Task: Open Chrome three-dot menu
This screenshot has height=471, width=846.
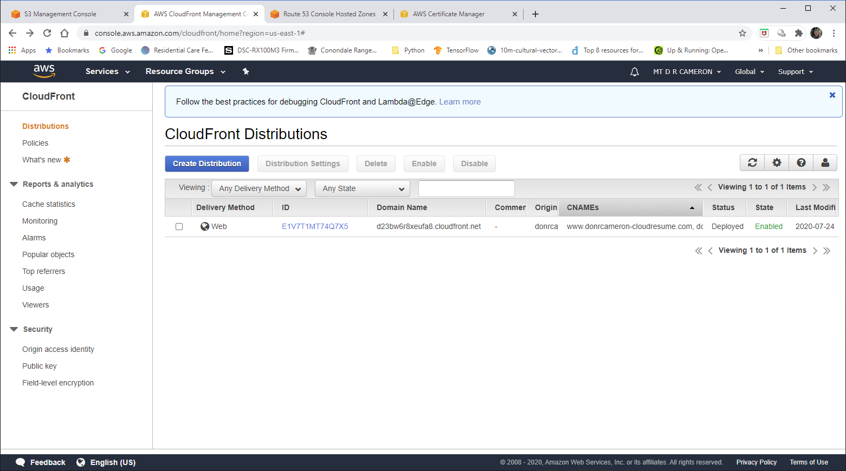Action: click(x=834, y=33)
